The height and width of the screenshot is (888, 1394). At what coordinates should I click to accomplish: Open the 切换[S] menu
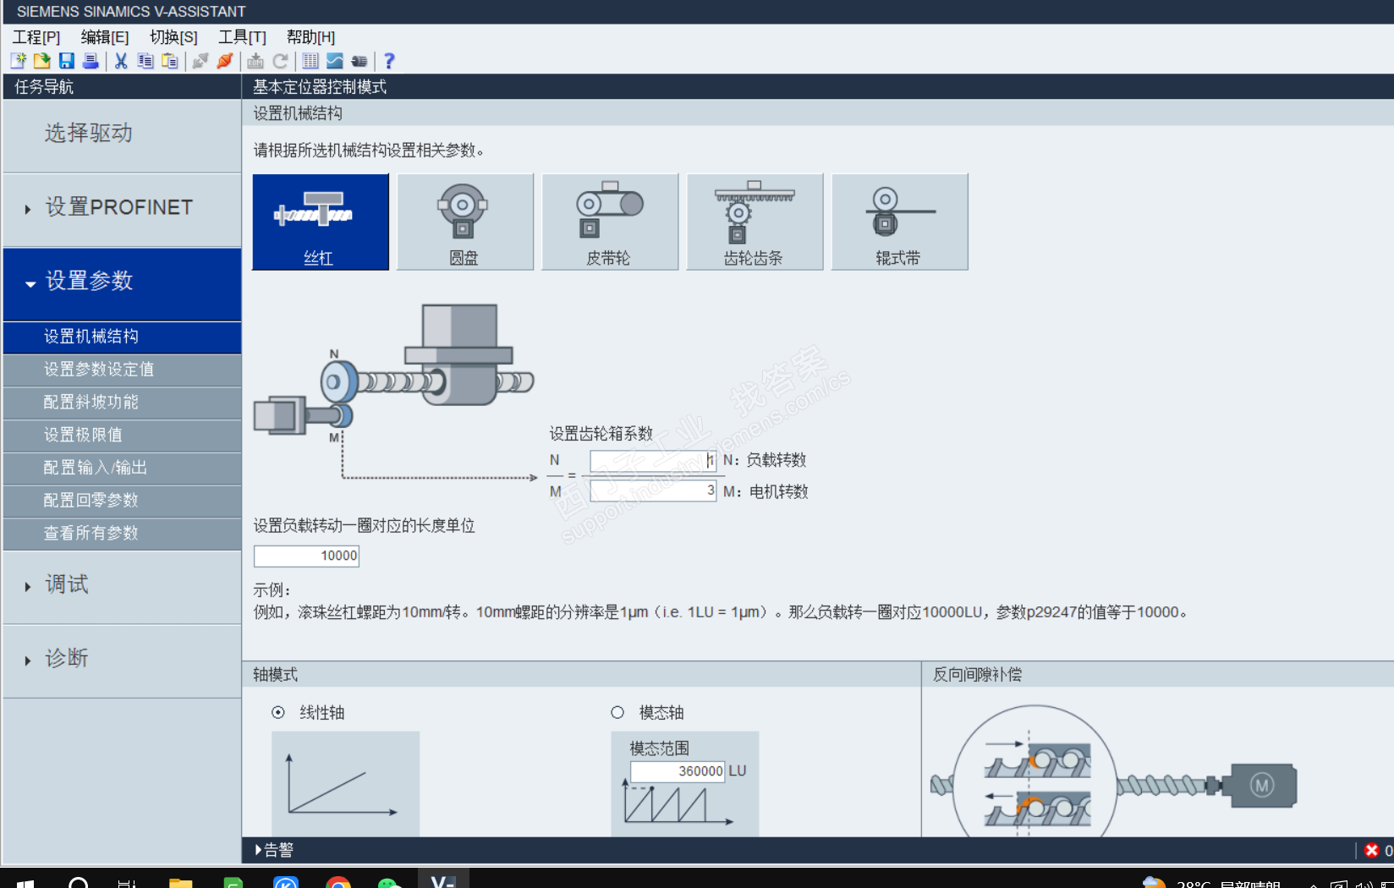(x=173, y=37)
